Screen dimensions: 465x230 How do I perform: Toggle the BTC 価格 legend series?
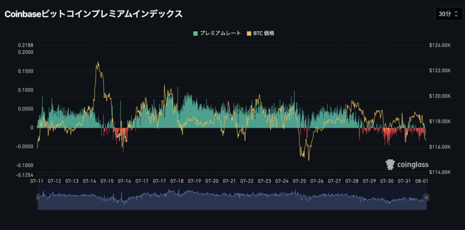coord(261,33)
